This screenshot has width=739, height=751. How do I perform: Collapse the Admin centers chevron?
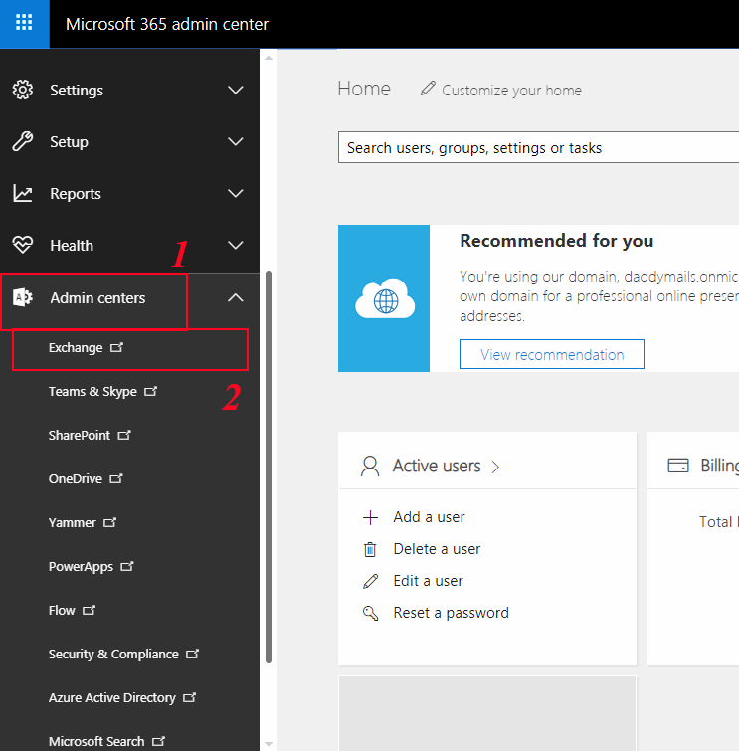tap(235, 297)
